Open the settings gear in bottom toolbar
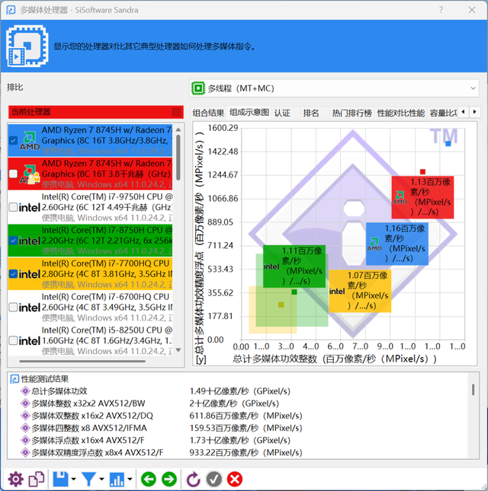This screenshot has height=491, width=488. point(15,479)
